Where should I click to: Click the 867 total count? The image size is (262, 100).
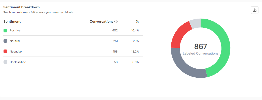tap(201, 46)
